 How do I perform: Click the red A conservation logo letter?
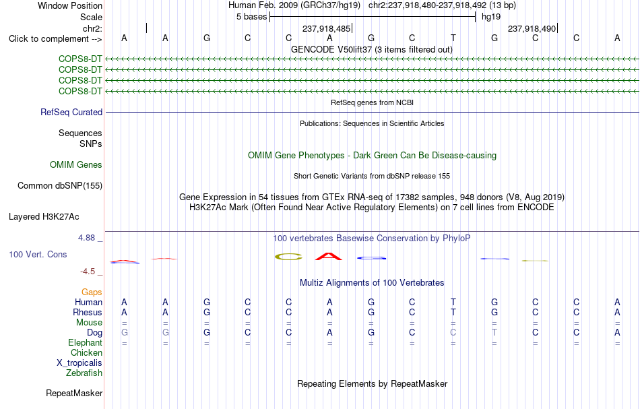[x=329, y=256]
